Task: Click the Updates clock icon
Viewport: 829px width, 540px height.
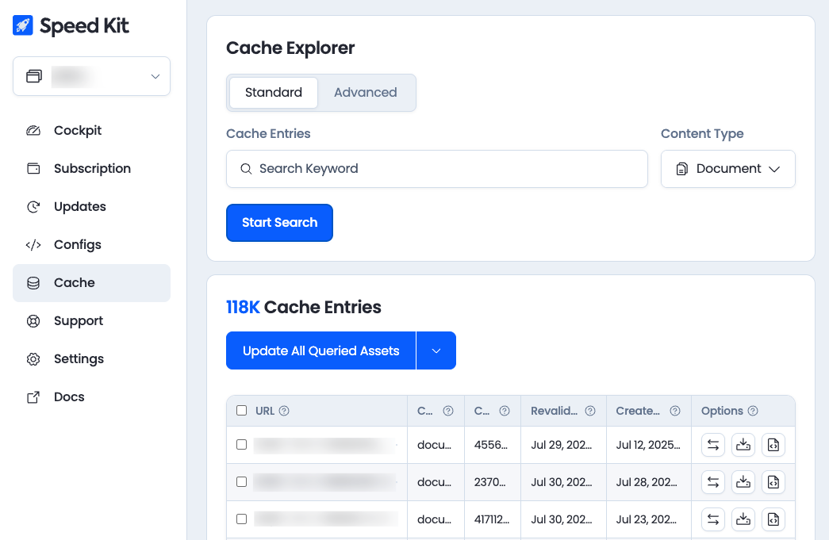Action: tap(33, 207)
